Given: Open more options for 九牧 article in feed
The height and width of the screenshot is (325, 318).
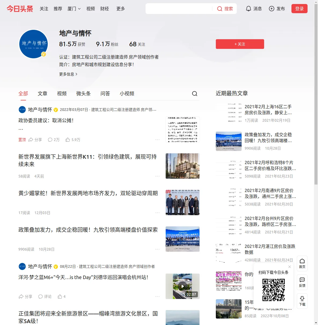Looking at the screenshot, I should (157, 249).
